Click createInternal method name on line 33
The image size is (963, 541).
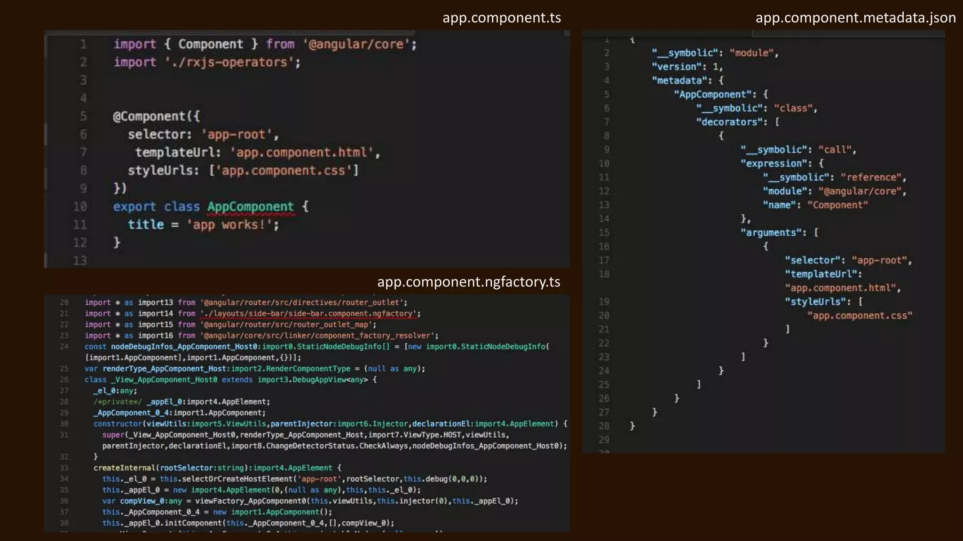point(124,468)
